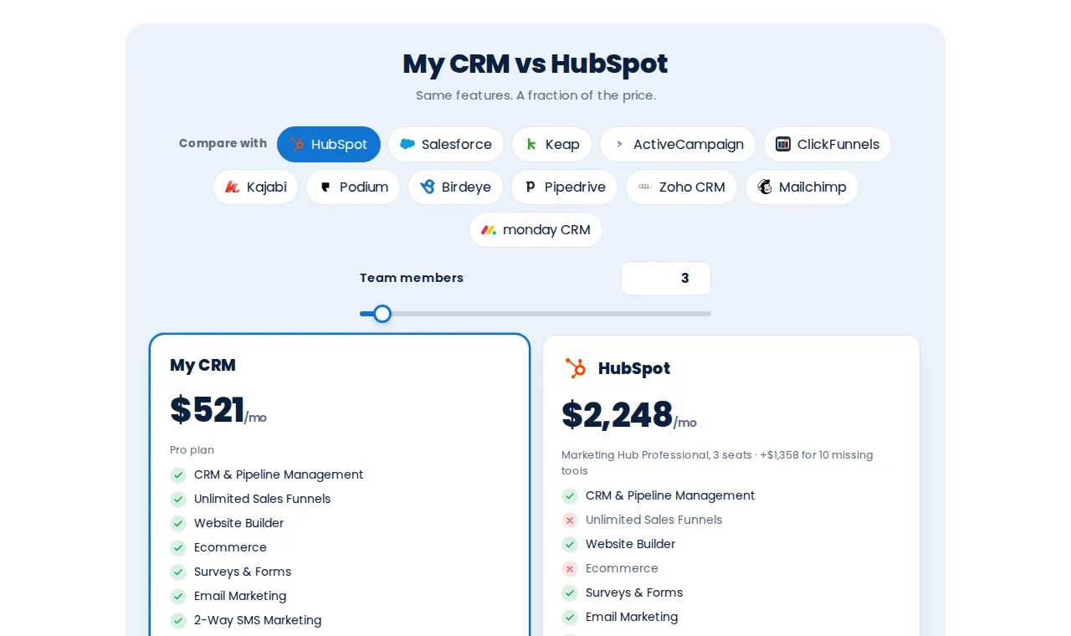Compare with Mailchimp

[802, 187]
